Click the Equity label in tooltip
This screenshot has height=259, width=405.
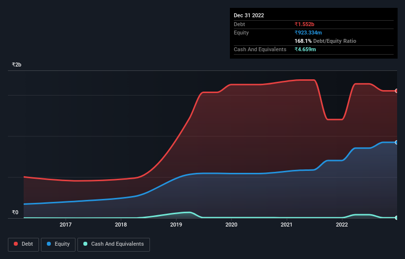(241, 32)
